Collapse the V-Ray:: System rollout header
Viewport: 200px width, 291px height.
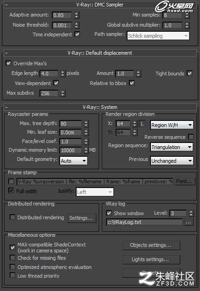[100, 107]
